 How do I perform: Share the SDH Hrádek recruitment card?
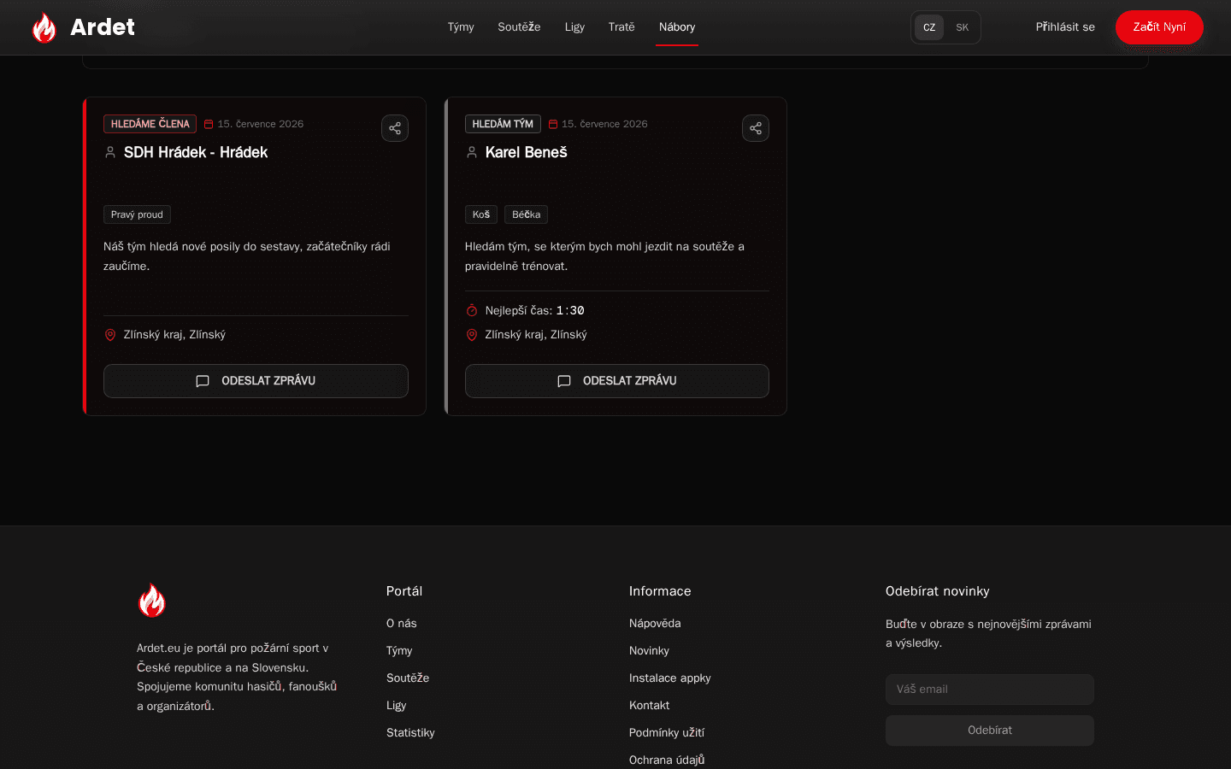click(395, 128)
